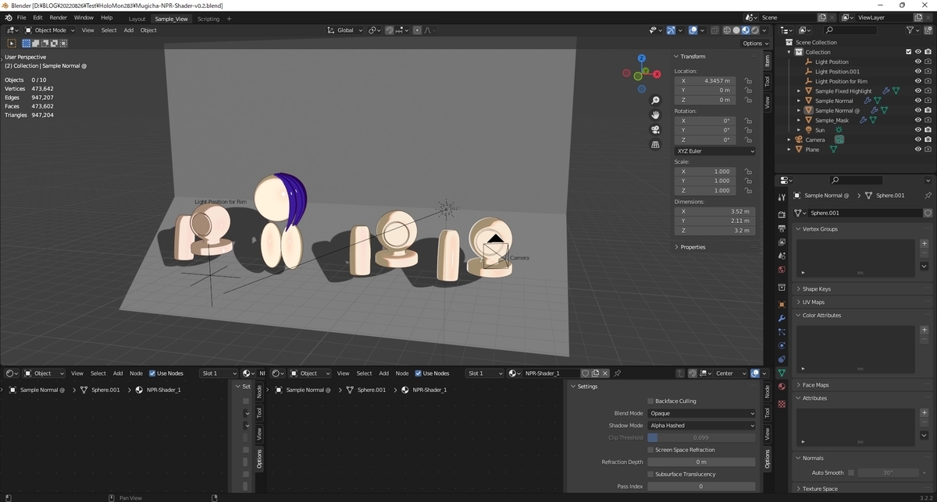Hide the Sun object in outliner
Screen dimensions: 937x502
tap(918, 130)
